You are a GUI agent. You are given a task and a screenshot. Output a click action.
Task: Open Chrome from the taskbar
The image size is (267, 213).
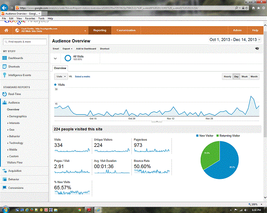click(x=79, y=210)
